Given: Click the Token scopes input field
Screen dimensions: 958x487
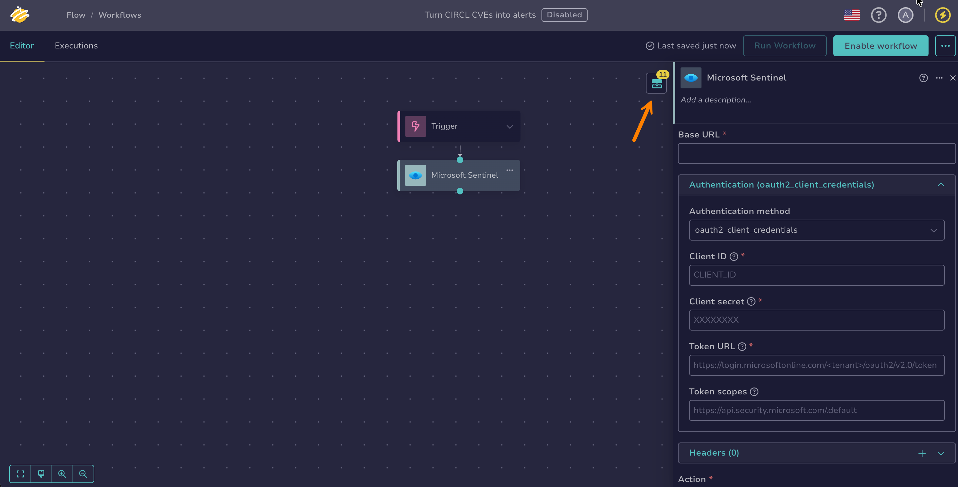Looking at the screenshot, I should tap(816, 410).
